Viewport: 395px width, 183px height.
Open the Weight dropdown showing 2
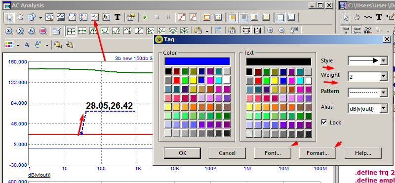tap(384, 77)
